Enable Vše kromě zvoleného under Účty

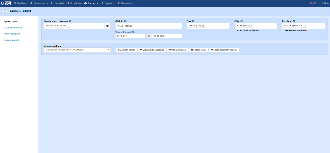click(x=235, y=30)
